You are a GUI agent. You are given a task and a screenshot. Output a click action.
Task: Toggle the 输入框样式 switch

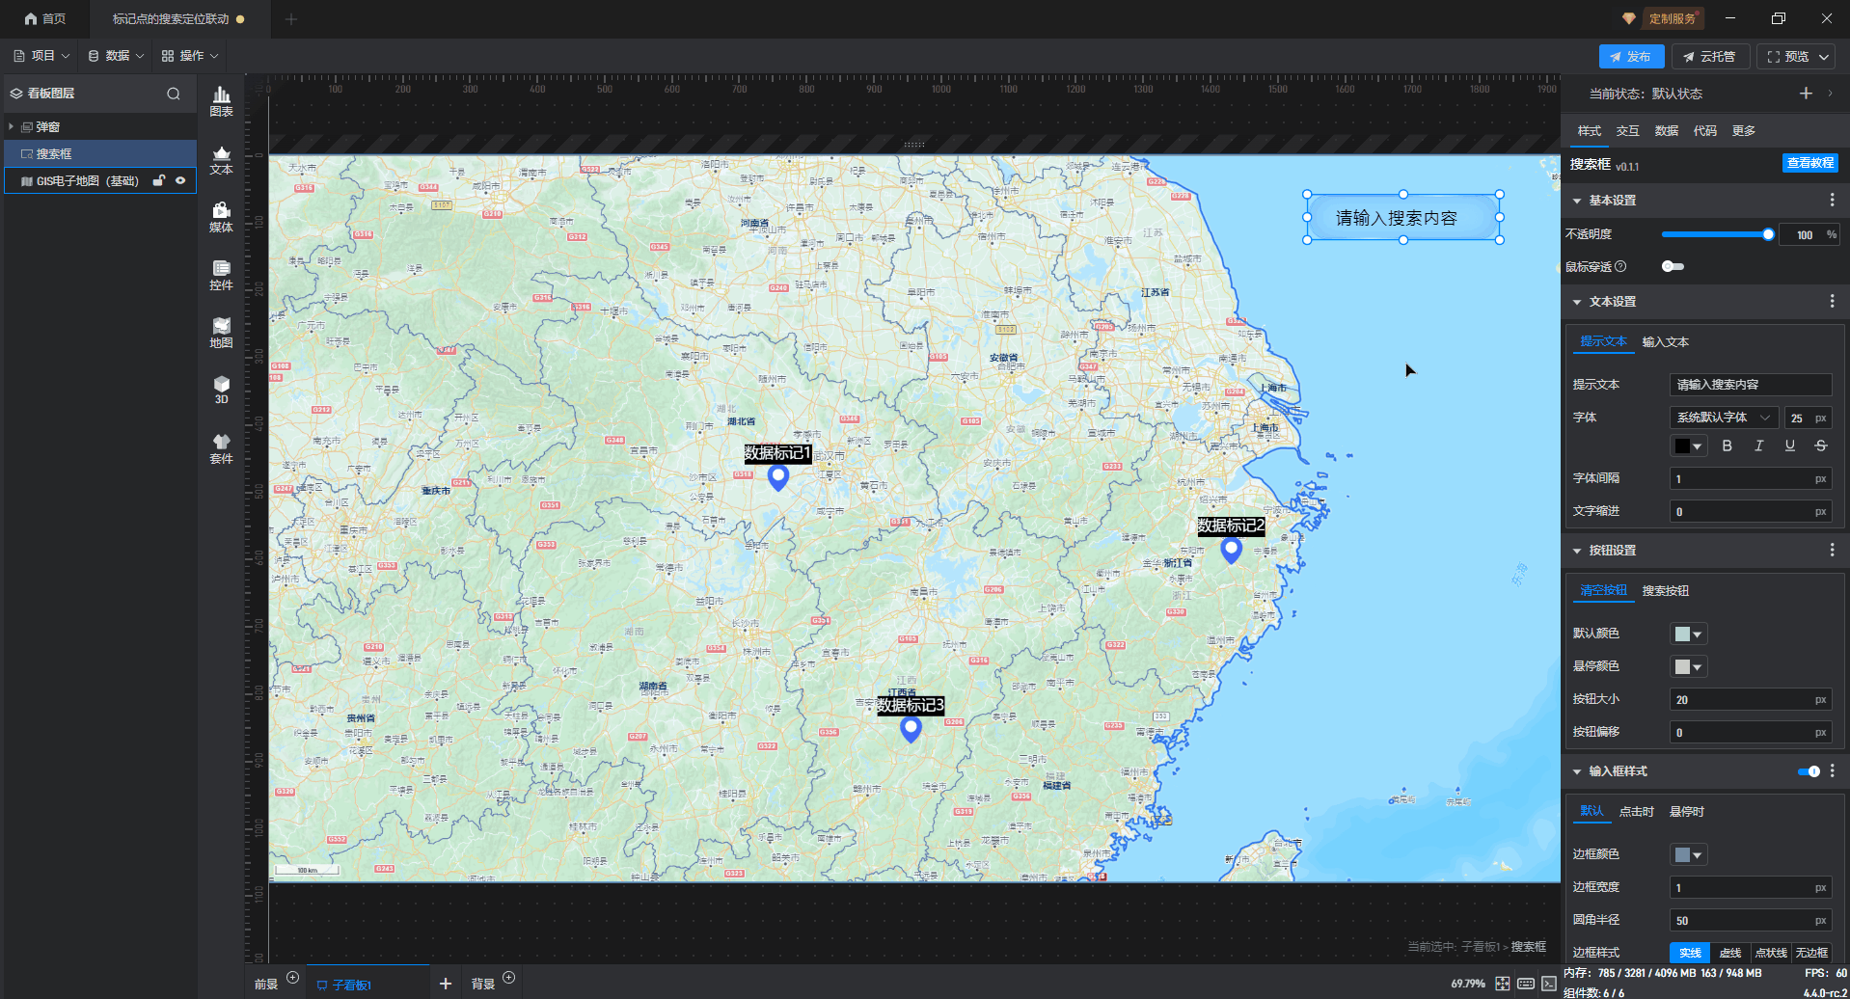pyautogui.click(x=1809, y=771)
